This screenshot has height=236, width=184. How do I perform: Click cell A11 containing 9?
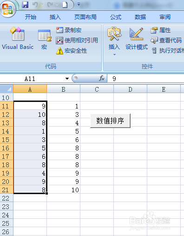(x=30, y=106)
